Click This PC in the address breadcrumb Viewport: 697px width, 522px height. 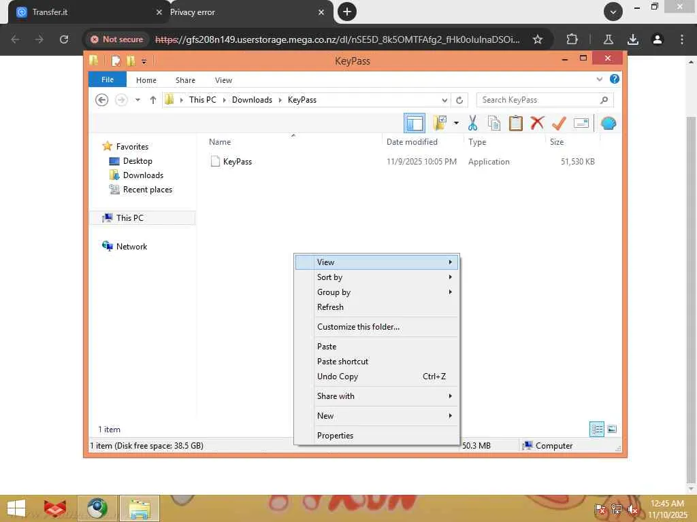pyautogui.click(x=203, y=100)
